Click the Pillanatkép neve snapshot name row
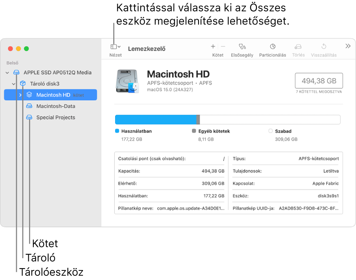Viewport: 356px width, 280px height. 171,208
